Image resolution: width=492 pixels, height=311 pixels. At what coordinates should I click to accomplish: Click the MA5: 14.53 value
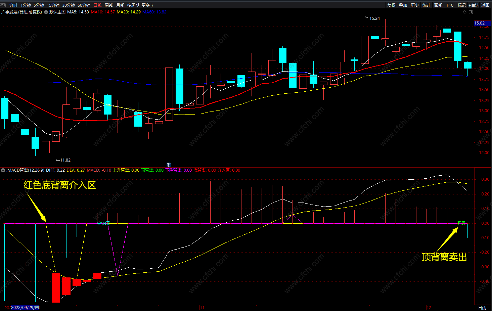coord(78,12)
